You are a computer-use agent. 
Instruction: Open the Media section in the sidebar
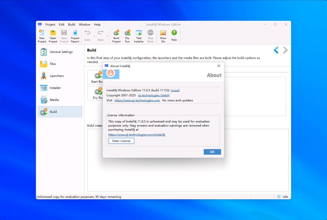(60, 100)
